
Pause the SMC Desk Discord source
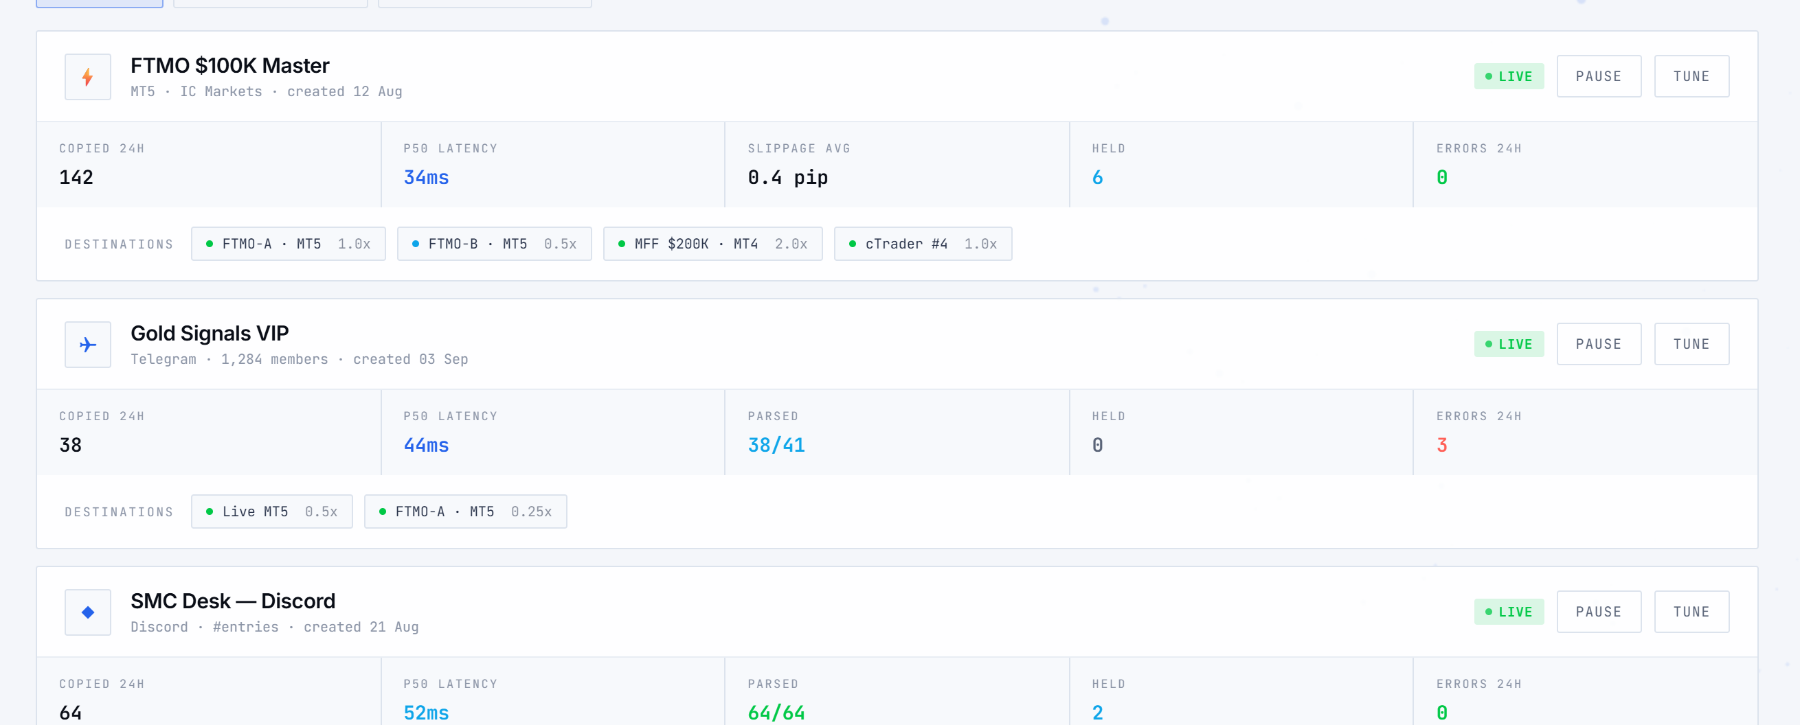click(x=1599, y=611)
